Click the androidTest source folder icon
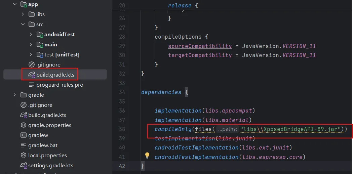Screen dimensions: 353x174 coord(40,34)
